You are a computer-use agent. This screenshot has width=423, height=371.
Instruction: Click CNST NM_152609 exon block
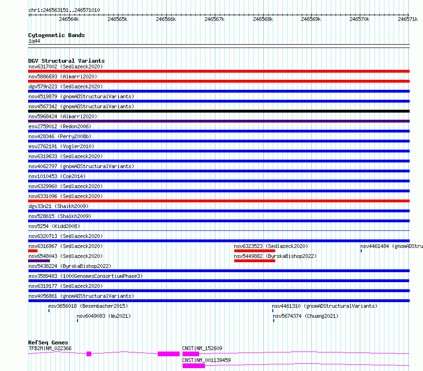(x=191, y=354)
